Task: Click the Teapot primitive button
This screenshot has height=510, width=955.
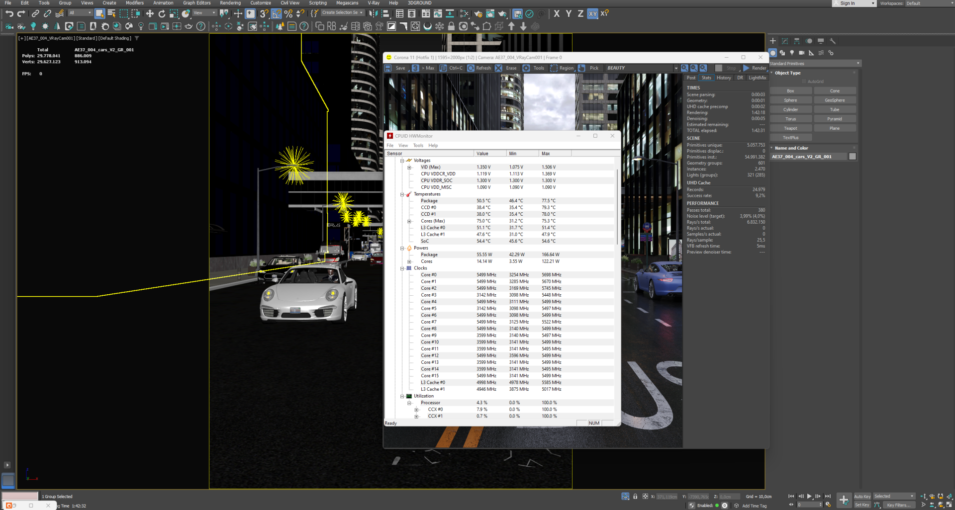Action: [790, 128]
